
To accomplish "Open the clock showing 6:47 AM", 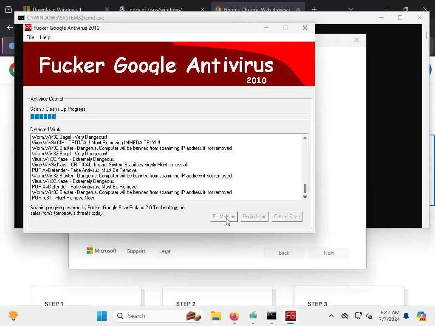I will coord(390,316).
